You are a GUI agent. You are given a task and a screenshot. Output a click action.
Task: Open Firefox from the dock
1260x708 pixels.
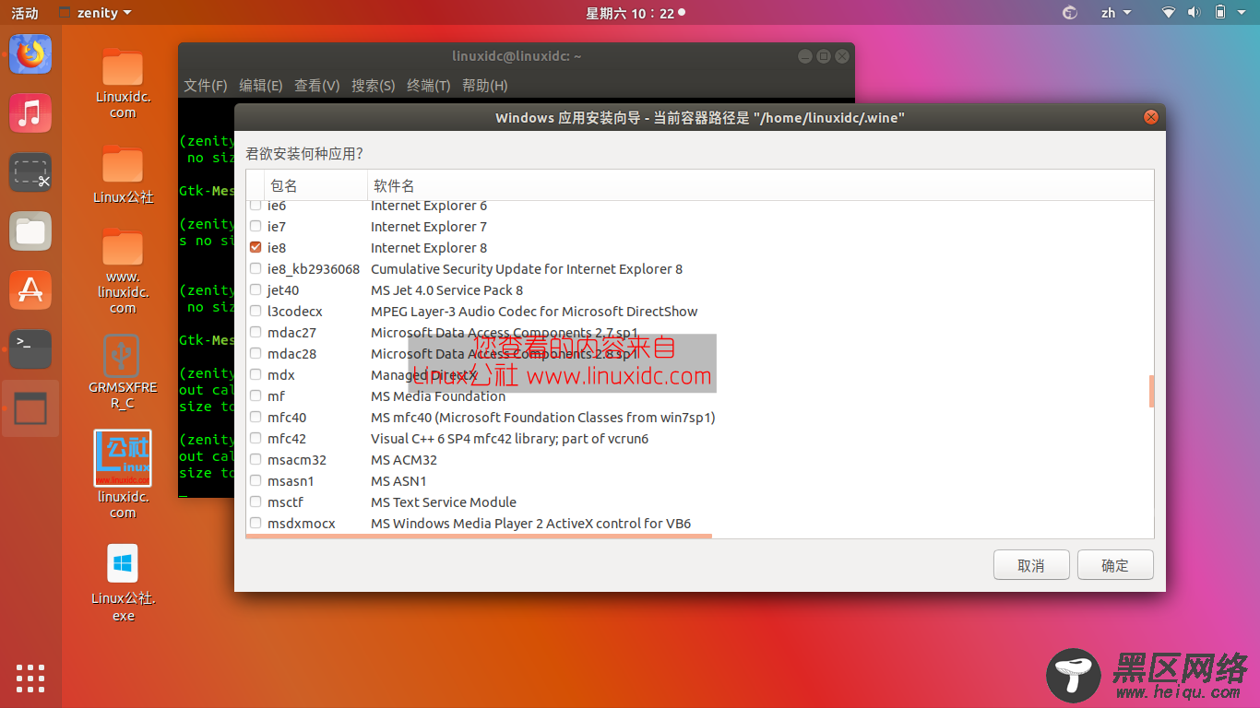[30, 55]
